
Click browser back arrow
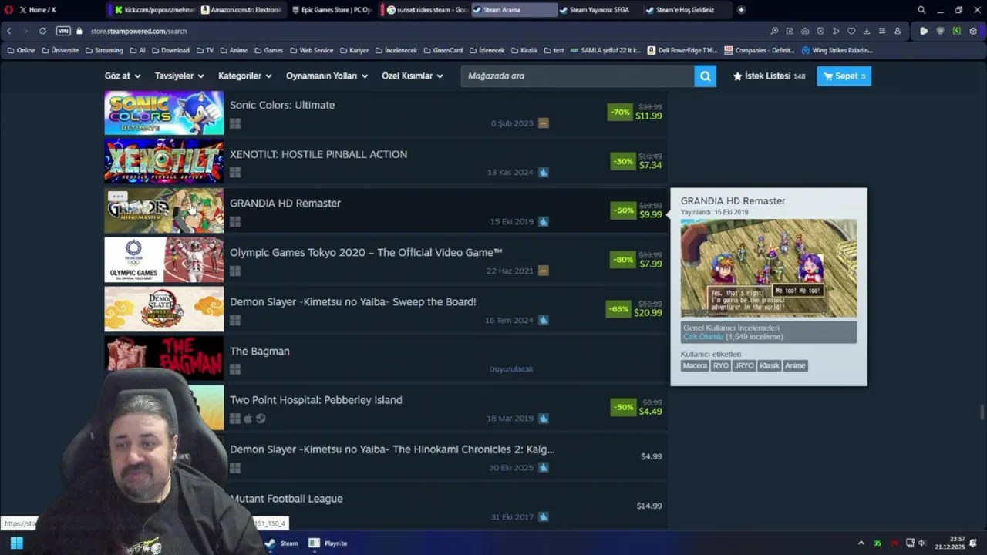pos(8,31)
